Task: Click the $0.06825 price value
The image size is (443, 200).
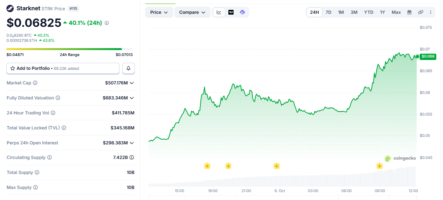Action: click(34, 23)
